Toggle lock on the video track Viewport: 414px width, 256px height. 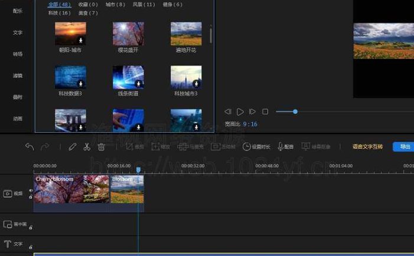[x=31, y=197]
